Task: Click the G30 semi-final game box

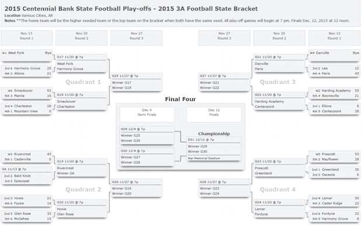Action: 147,157
